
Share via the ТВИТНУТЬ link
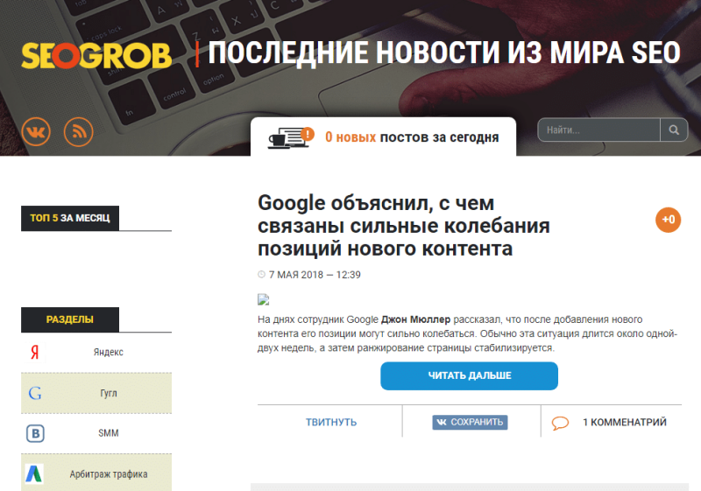point(331,422)
